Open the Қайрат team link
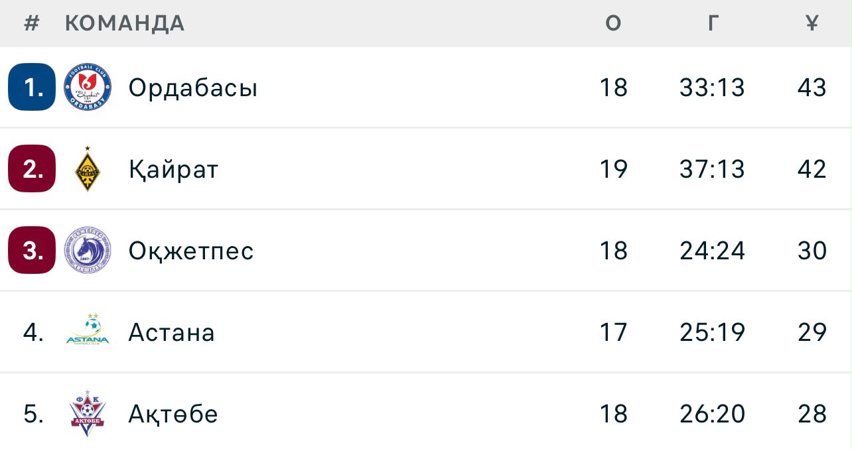Screen dimensions: 852x449 click(x=173, y=170)
